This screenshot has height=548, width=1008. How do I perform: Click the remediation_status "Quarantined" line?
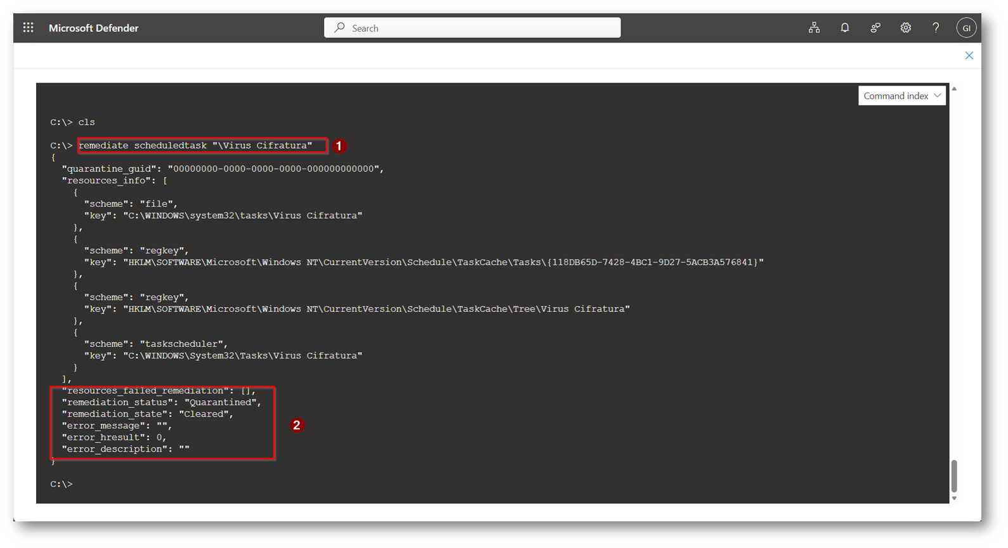click(161, 403)
